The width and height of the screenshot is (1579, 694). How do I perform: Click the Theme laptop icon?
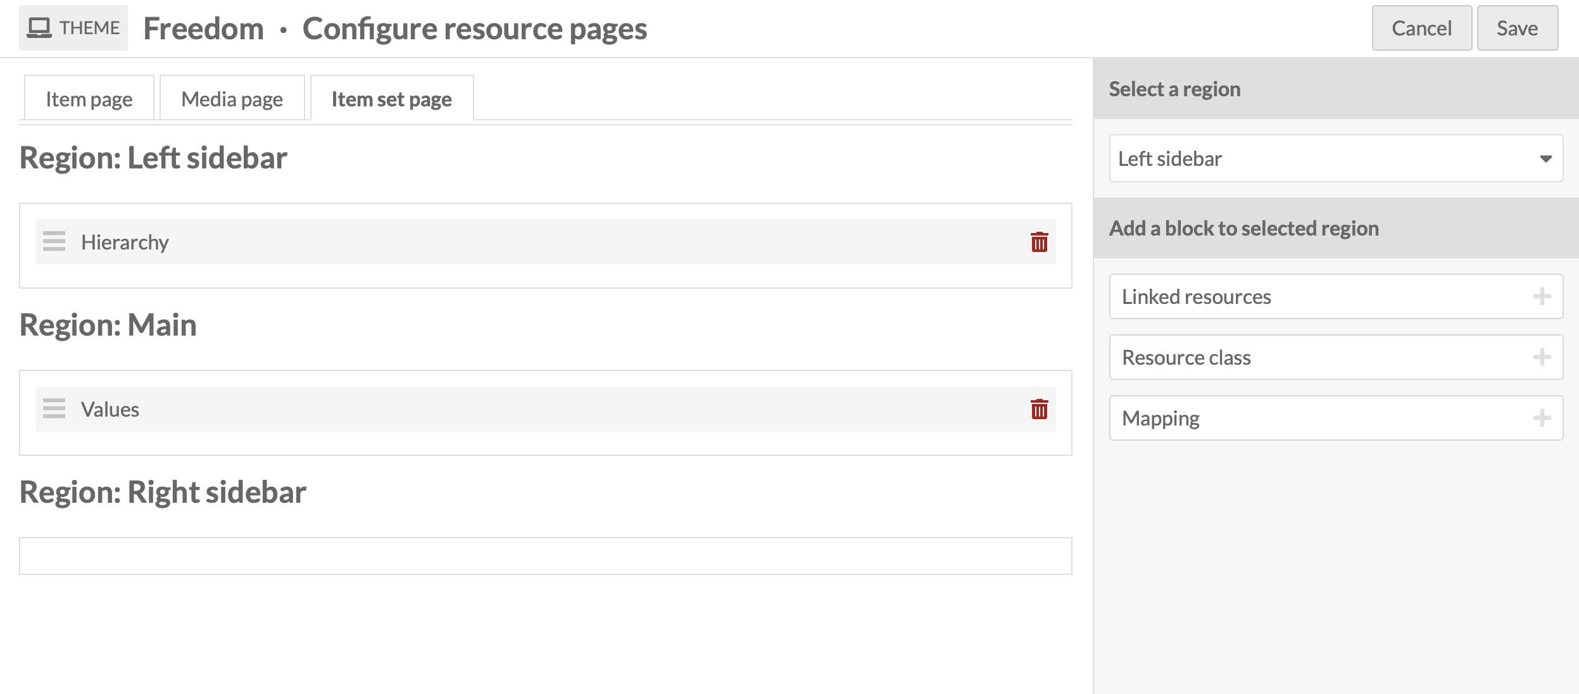(x=40, y=28)
